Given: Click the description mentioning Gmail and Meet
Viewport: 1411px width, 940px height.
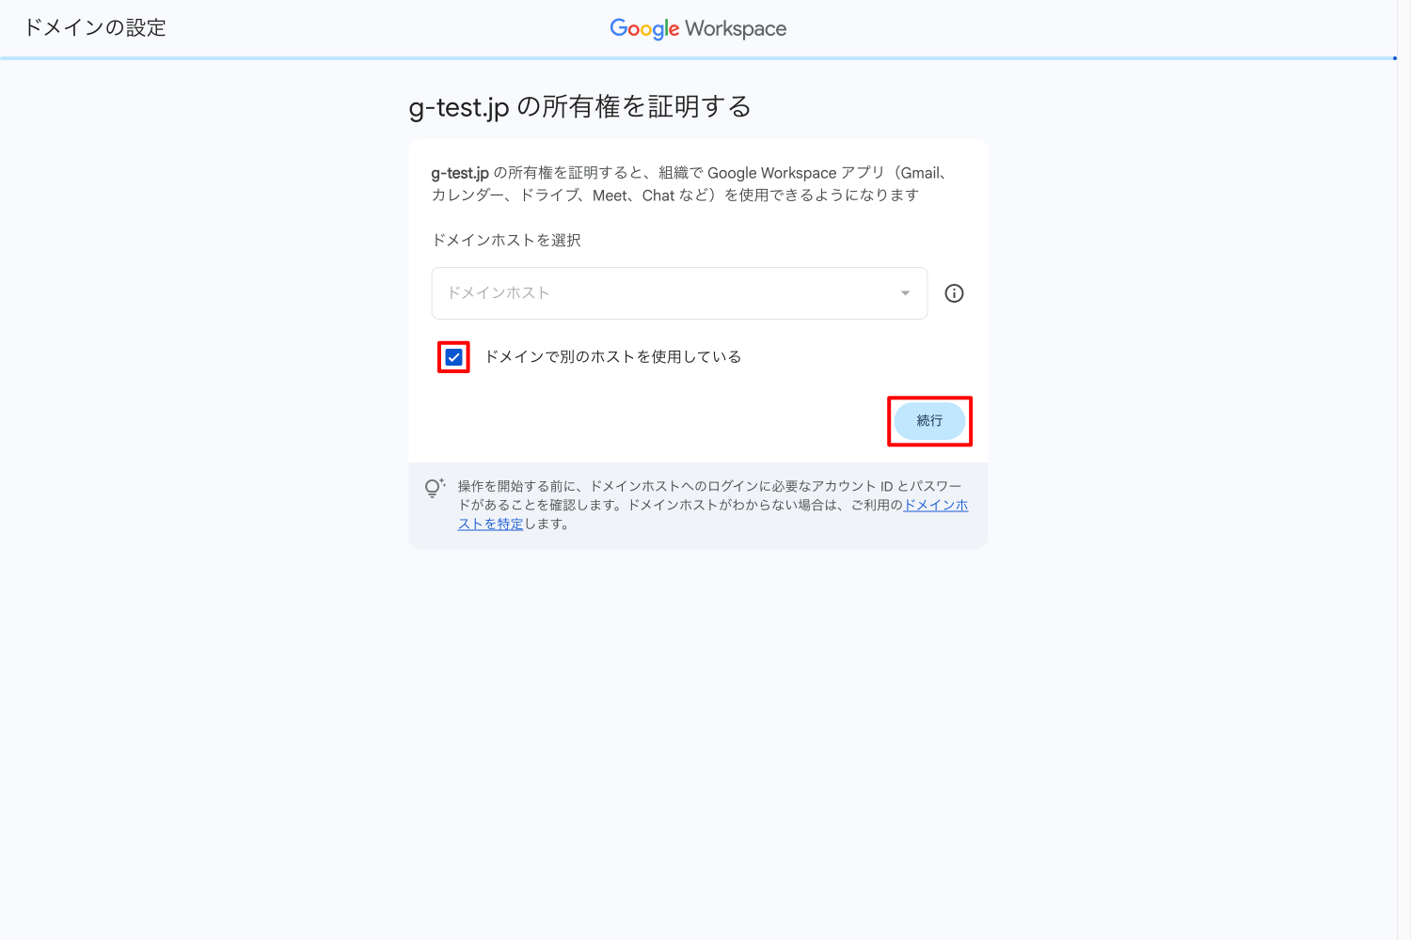Looking at the screenshot, I should coord(691,184).
